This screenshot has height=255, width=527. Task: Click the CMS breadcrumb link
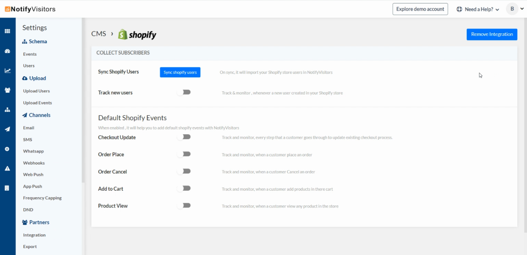(x=98, y=34)
